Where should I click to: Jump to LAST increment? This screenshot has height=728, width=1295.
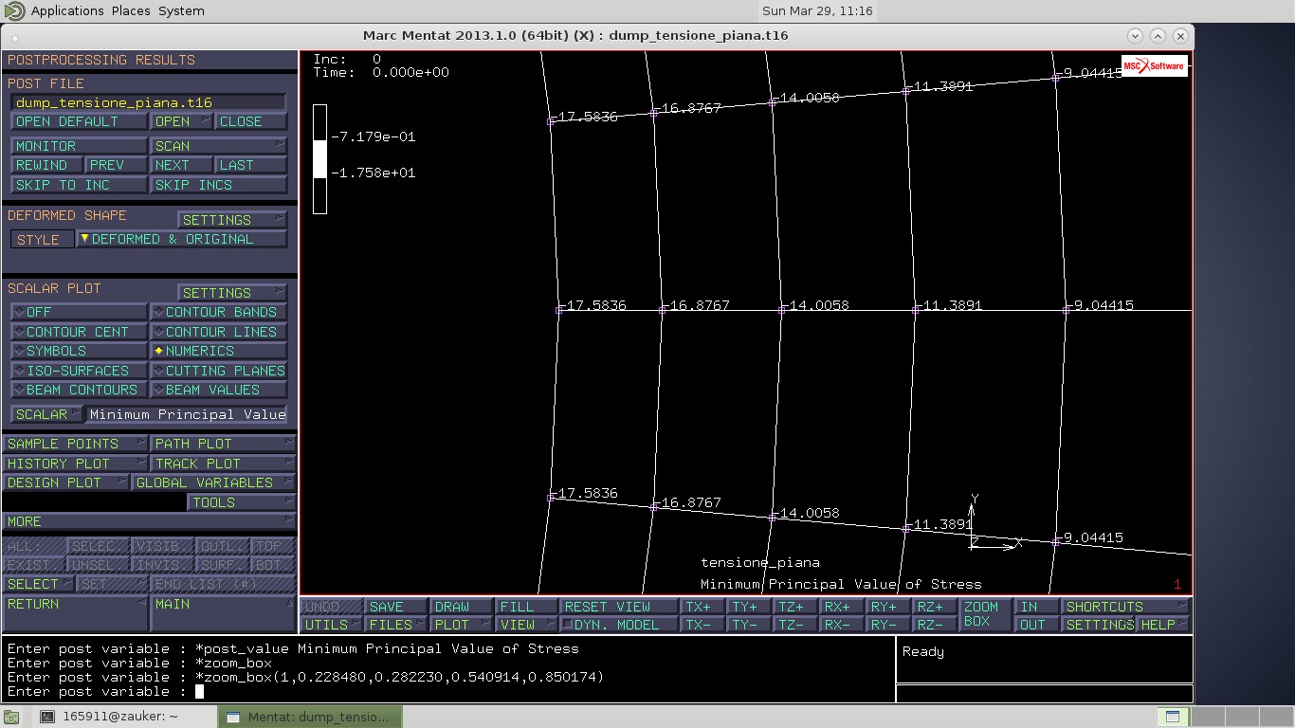pos(251,165)
